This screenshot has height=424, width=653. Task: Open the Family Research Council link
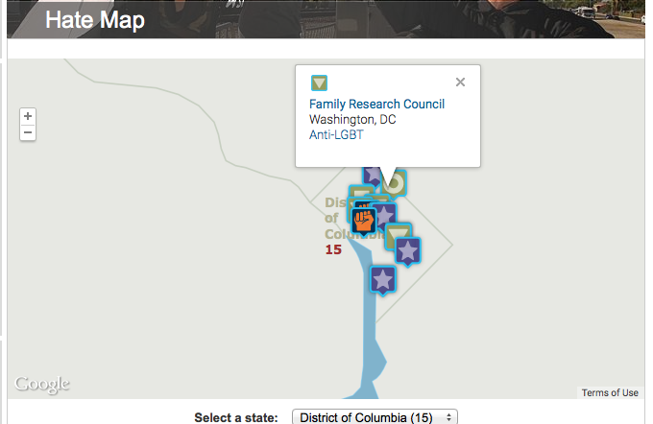(x=376, y=104)
